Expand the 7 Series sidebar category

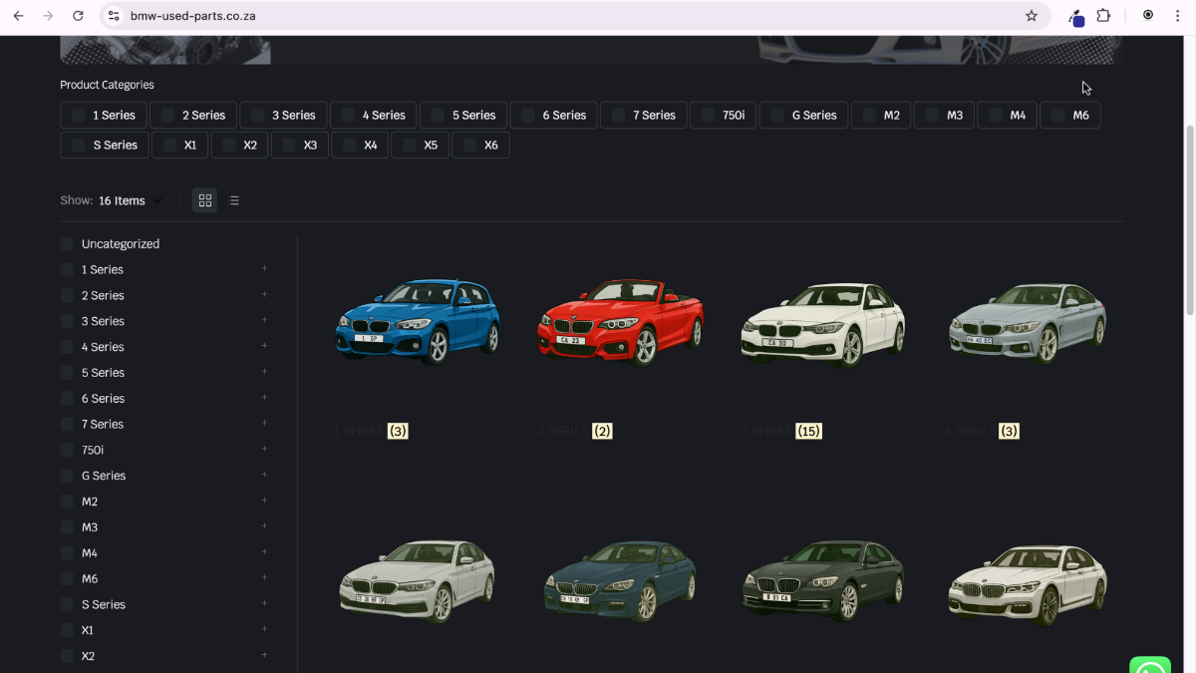264,424
